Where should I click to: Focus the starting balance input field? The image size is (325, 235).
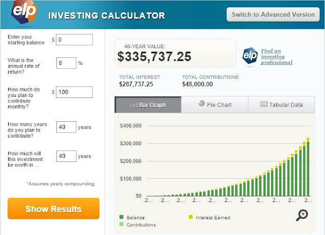[74, 40]
